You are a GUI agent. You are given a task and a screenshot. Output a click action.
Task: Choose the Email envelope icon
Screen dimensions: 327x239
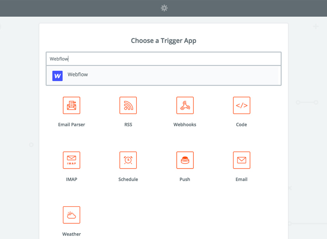pyautogui.click(x=242, y=160)
